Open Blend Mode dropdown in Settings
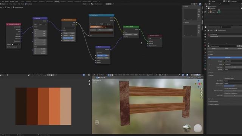242x136 pixels. (233, 81)
